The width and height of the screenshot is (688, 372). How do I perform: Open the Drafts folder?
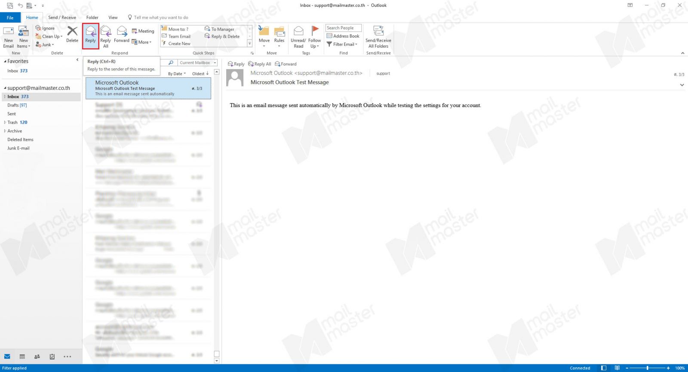17,105
